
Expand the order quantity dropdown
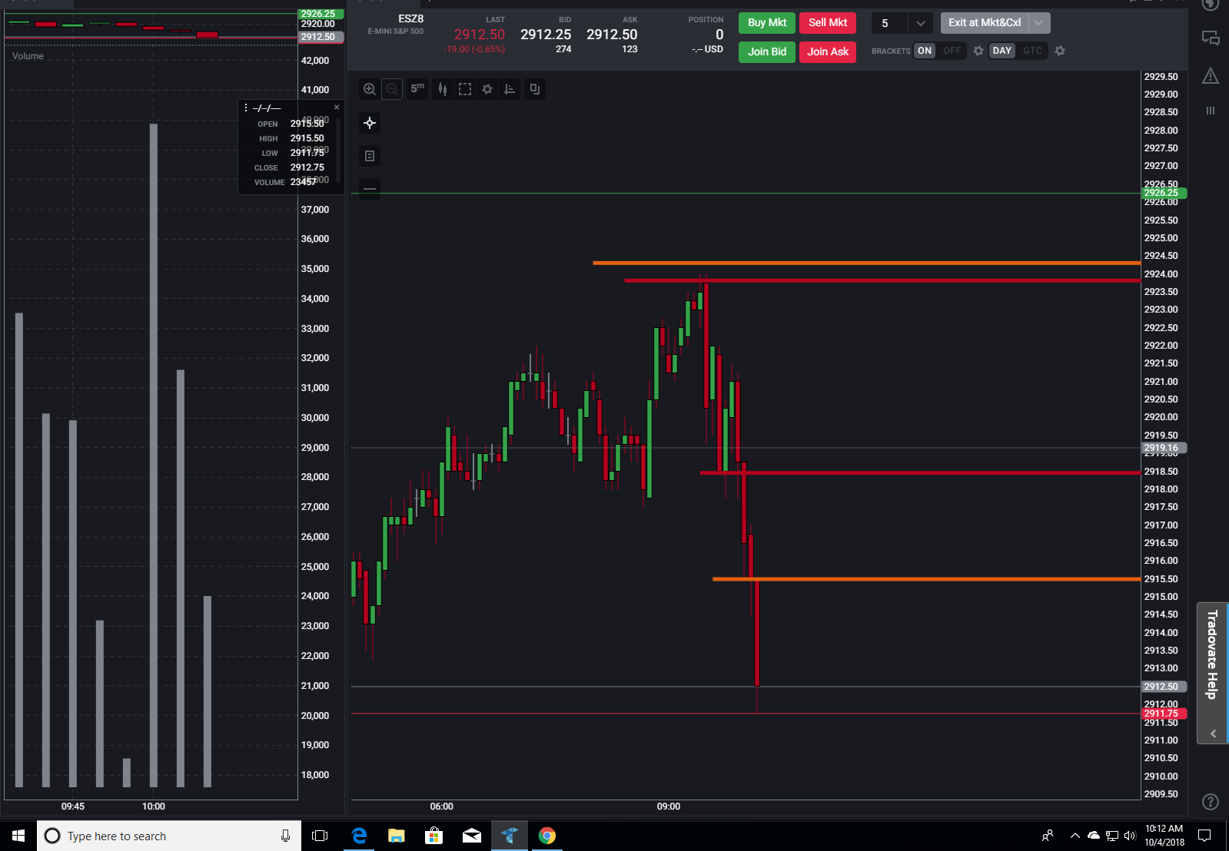920,23
